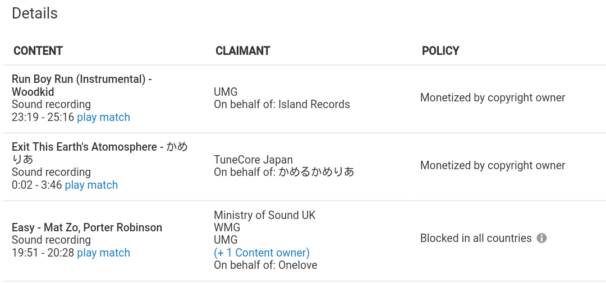606x284 pixels.
Task: Select the Run Boy Run (Instrumental) title
Action: pyautogui.click(x=82, y=86)
